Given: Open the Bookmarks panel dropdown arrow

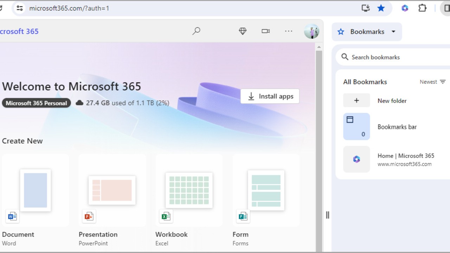Looking at the screenshot, I should click(x=393, y=32).
